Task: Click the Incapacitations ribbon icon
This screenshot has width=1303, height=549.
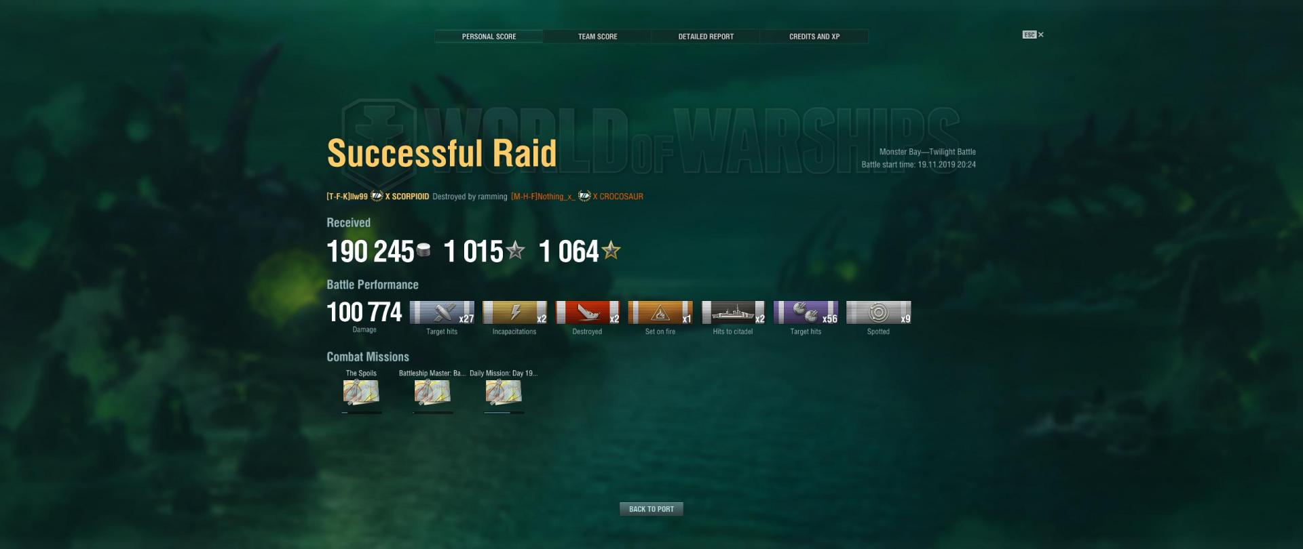Action: point(514,312)
